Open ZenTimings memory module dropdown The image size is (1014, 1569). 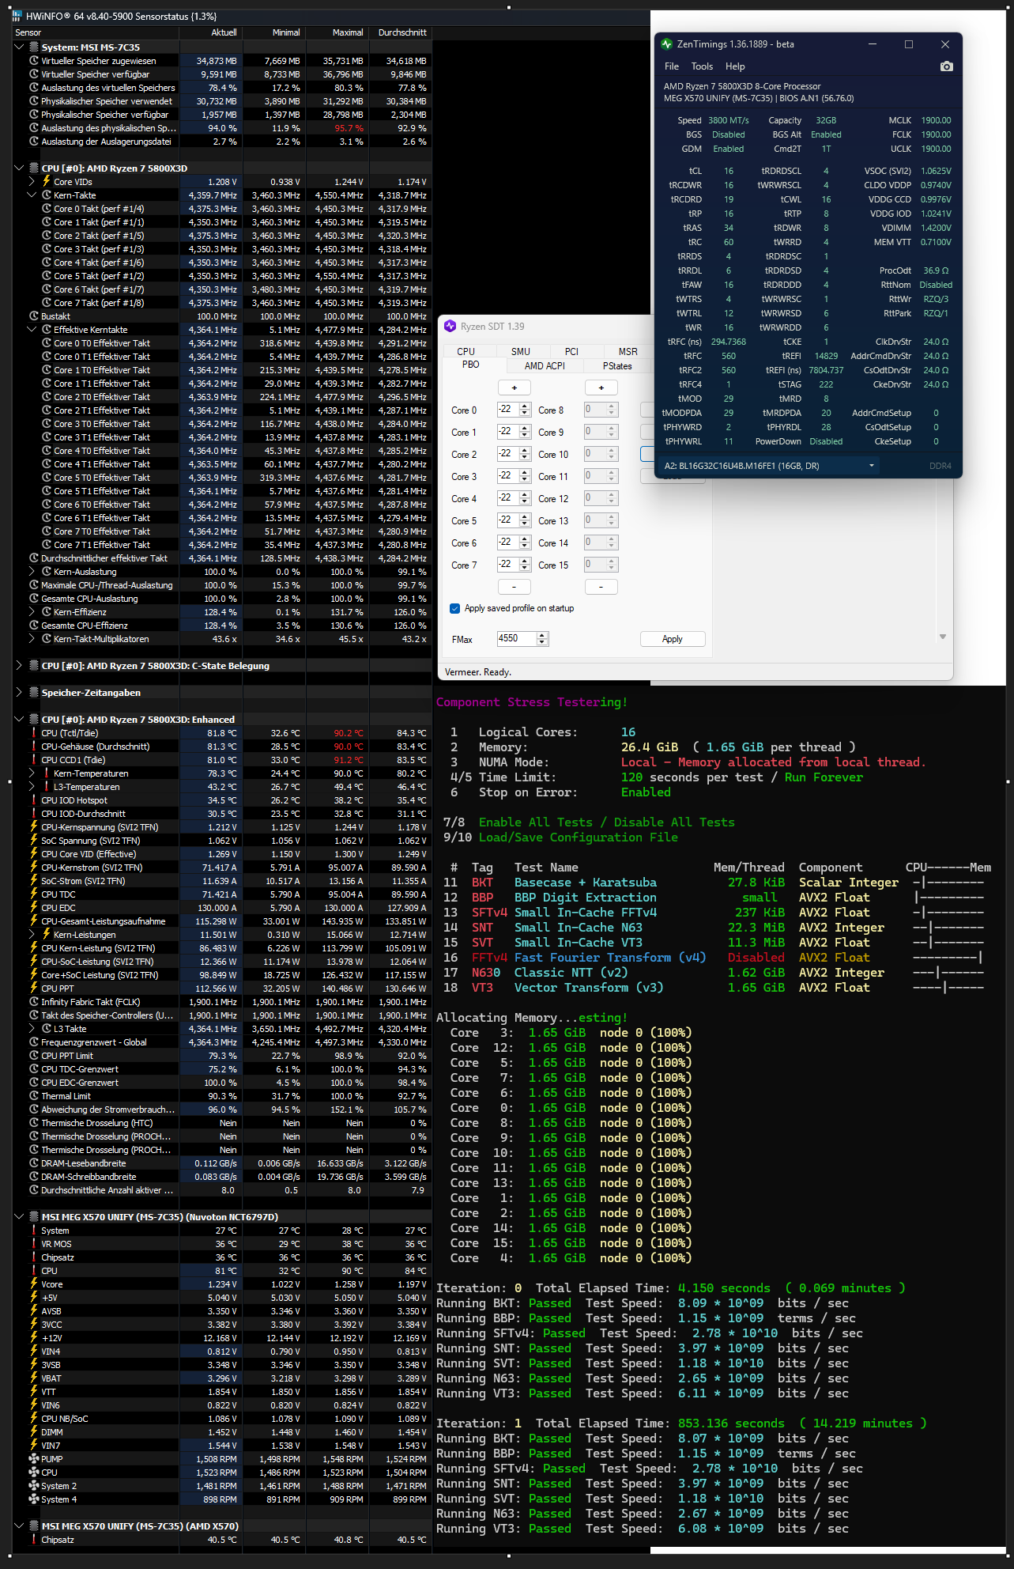872,466
